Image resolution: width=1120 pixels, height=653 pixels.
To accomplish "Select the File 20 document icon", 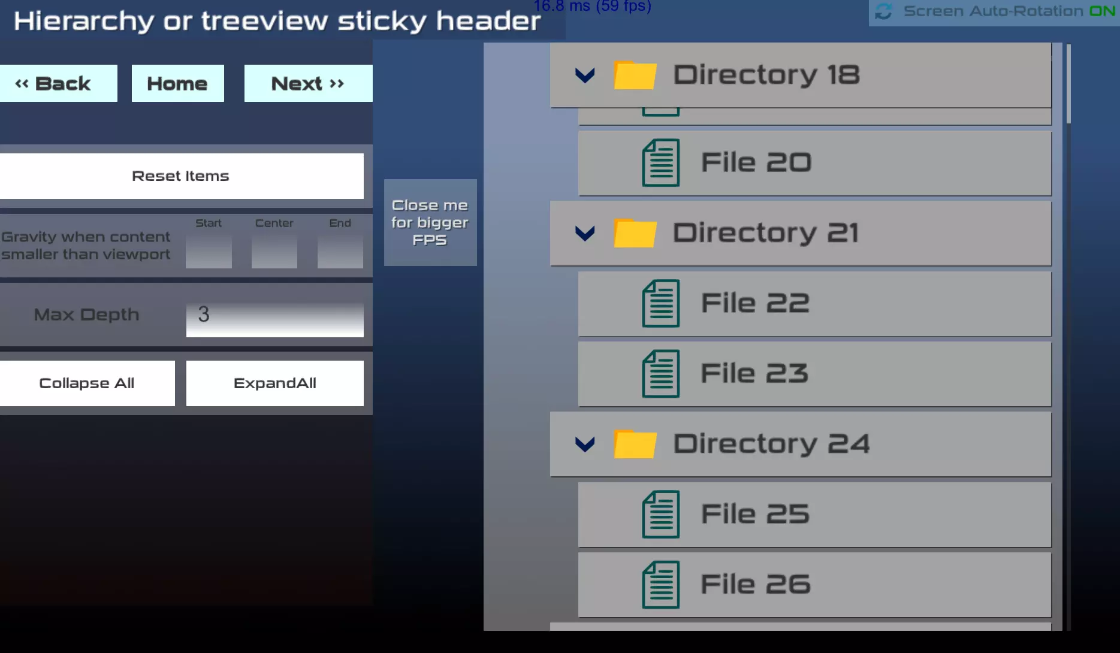I will (660, 162).
